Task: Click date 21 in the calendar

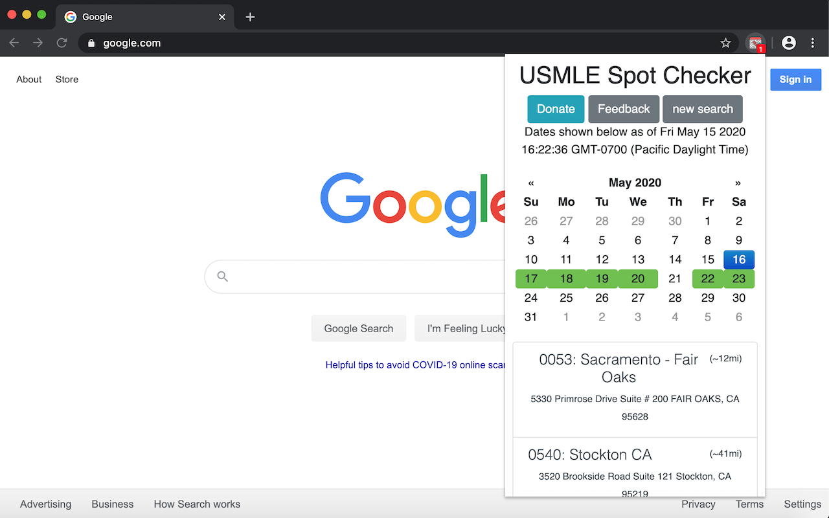Action: 675,279
